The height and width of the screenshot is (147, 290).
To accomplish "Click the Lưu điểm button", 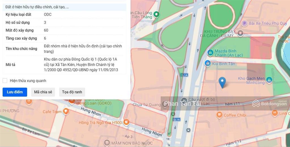I will (x=15, y=92).
